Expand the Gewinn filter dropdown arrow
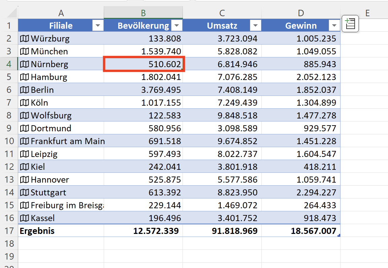Image resolution: width=388 pixels, height=268 pixels. click(x=334, y=26)
